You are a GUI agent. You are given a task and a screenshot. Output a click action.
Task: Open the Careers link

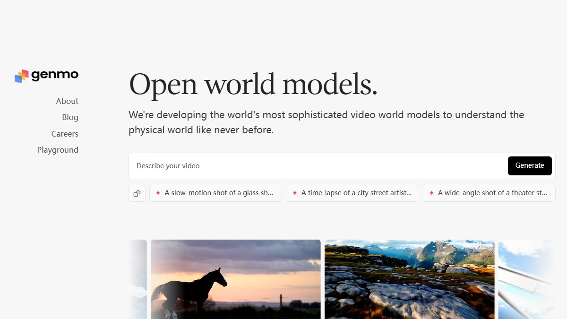tap(65, 134)
